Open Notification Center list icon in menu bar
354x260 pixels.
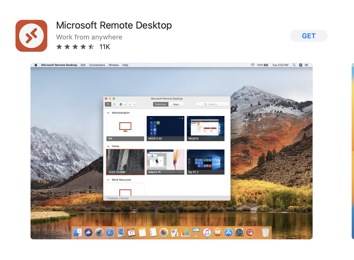coord(307,65)
